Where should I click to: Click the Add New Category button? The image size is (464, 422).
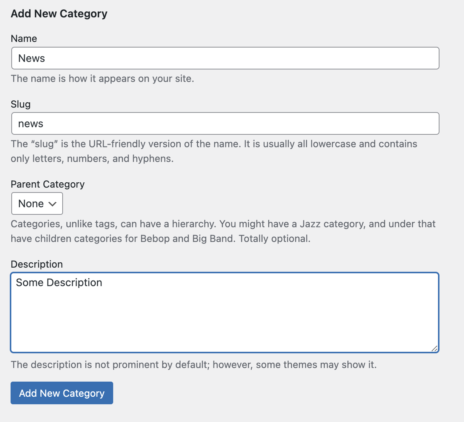(62, 393)
